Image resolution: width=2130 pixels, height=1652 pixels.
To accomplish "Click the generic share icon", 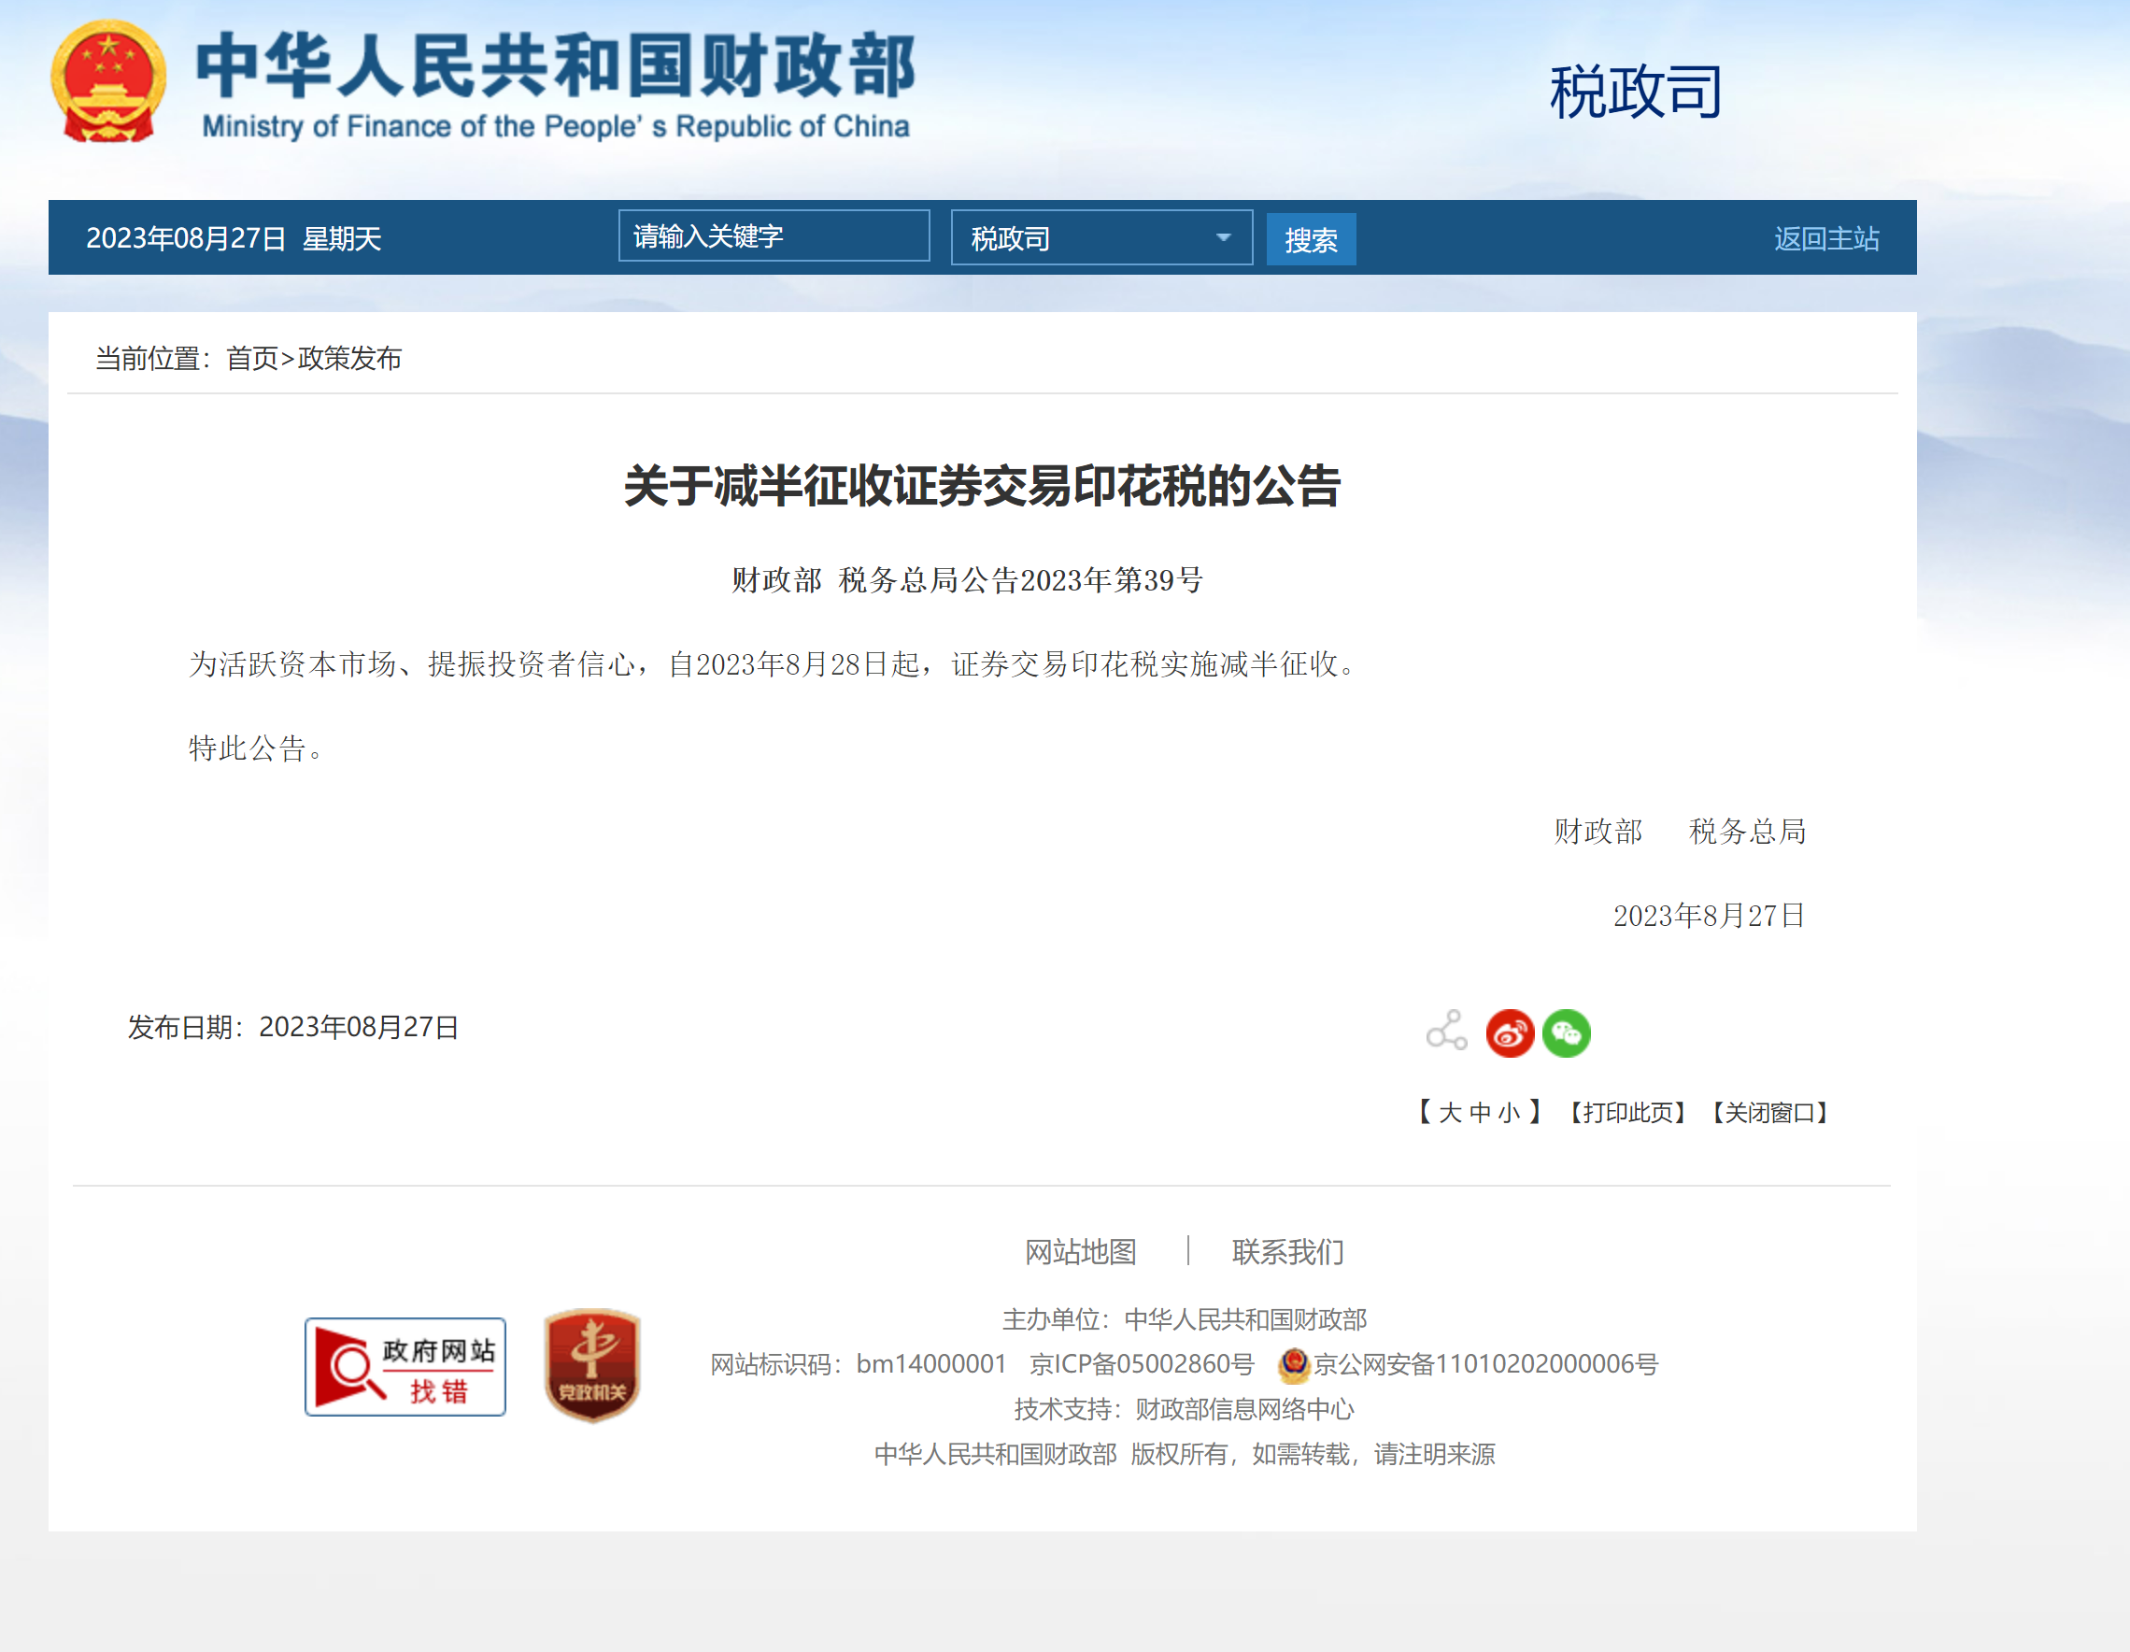I will click(1446, 1031).
